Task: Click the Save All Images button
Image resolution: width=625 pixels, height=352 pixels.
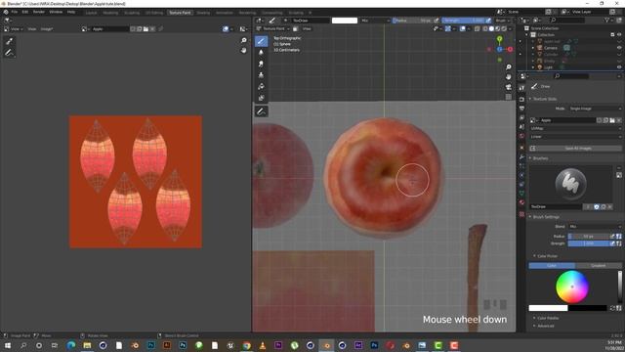Action: point(575,148)
